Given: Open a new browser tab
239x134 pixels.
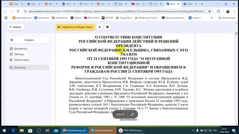Looking at the screenshot, I should (x=202, y=4).
